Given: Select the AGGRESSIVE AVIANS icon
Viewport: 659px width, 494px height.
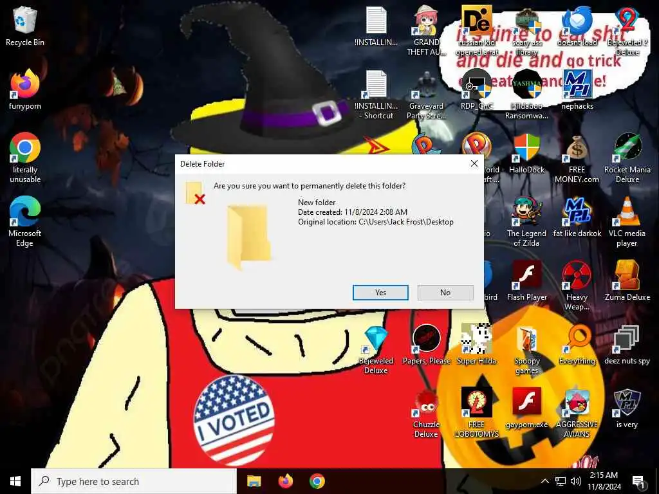Looking at the screenshot, I should [x=577, y=413].
